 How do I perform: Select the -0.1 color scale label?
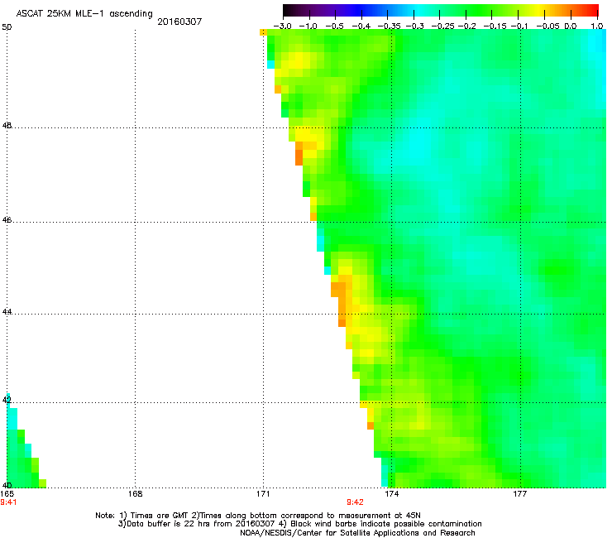(519, 26)
